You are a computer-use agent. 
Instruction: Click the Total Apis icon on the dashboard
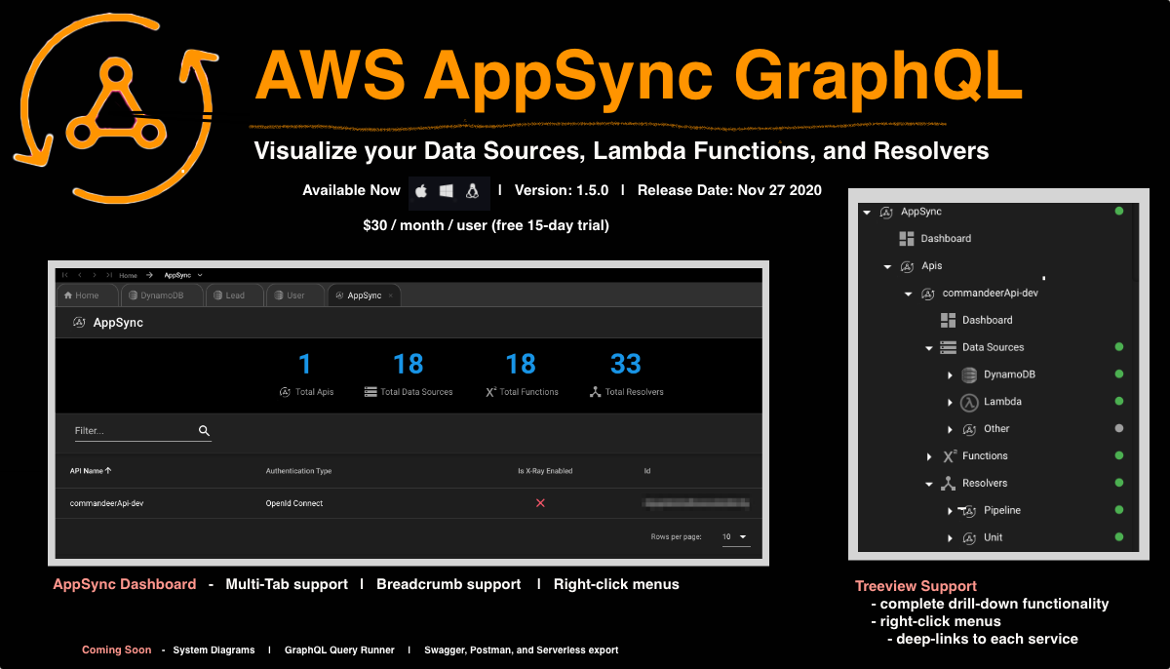coord(286,392)
